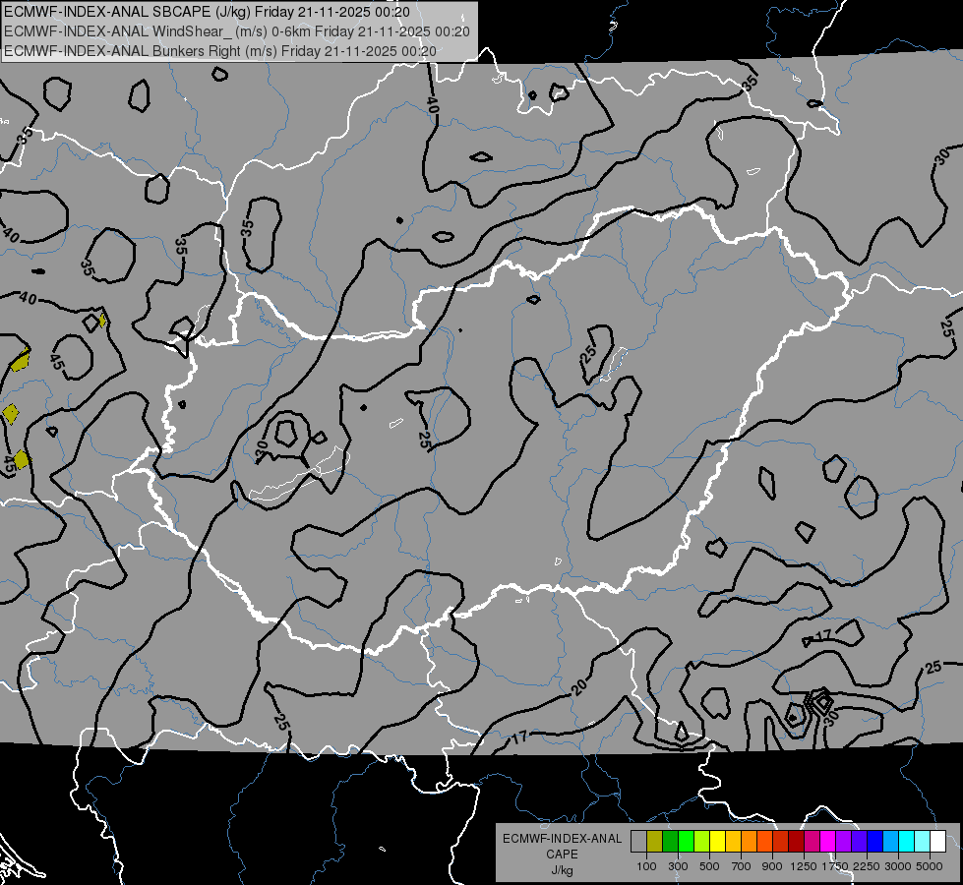The image size is (963, 885).
Task: Select the brick red CAPE legend swatch
Action: click(781, 842)
